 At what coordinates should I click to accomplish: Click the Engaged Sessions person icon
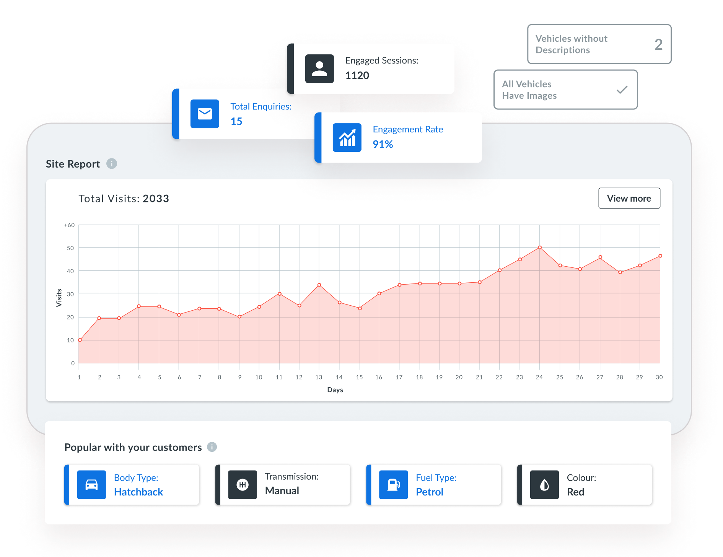pos(319,69)
